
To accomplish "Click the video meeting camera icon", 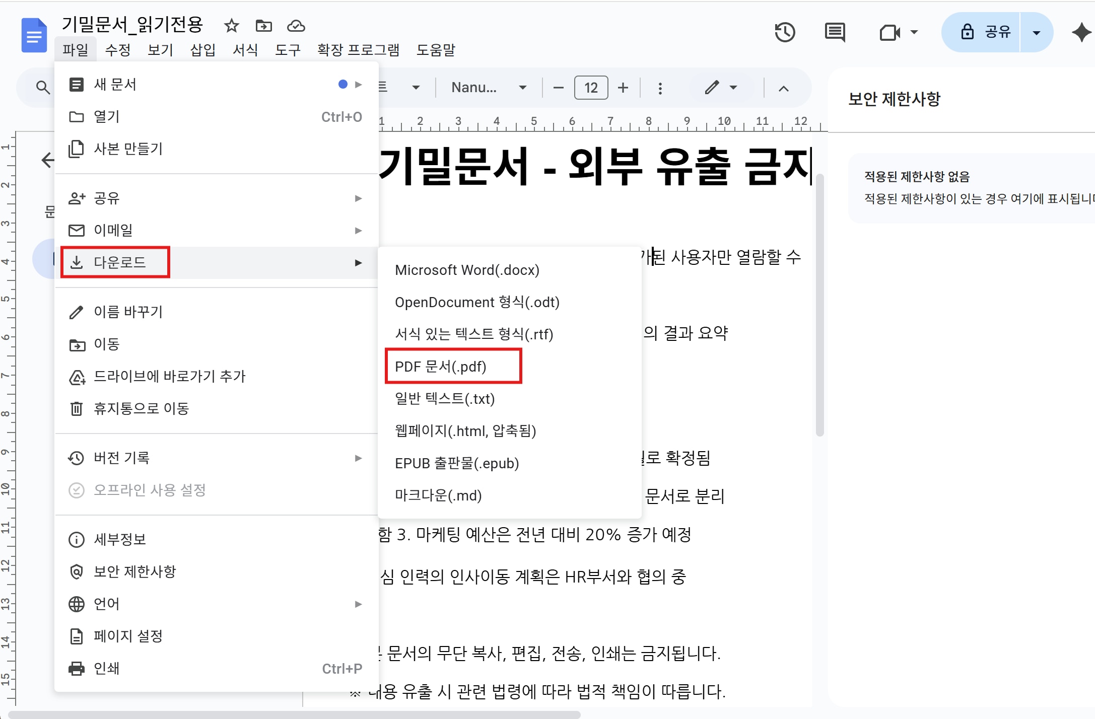I will [x=890, y=33].
